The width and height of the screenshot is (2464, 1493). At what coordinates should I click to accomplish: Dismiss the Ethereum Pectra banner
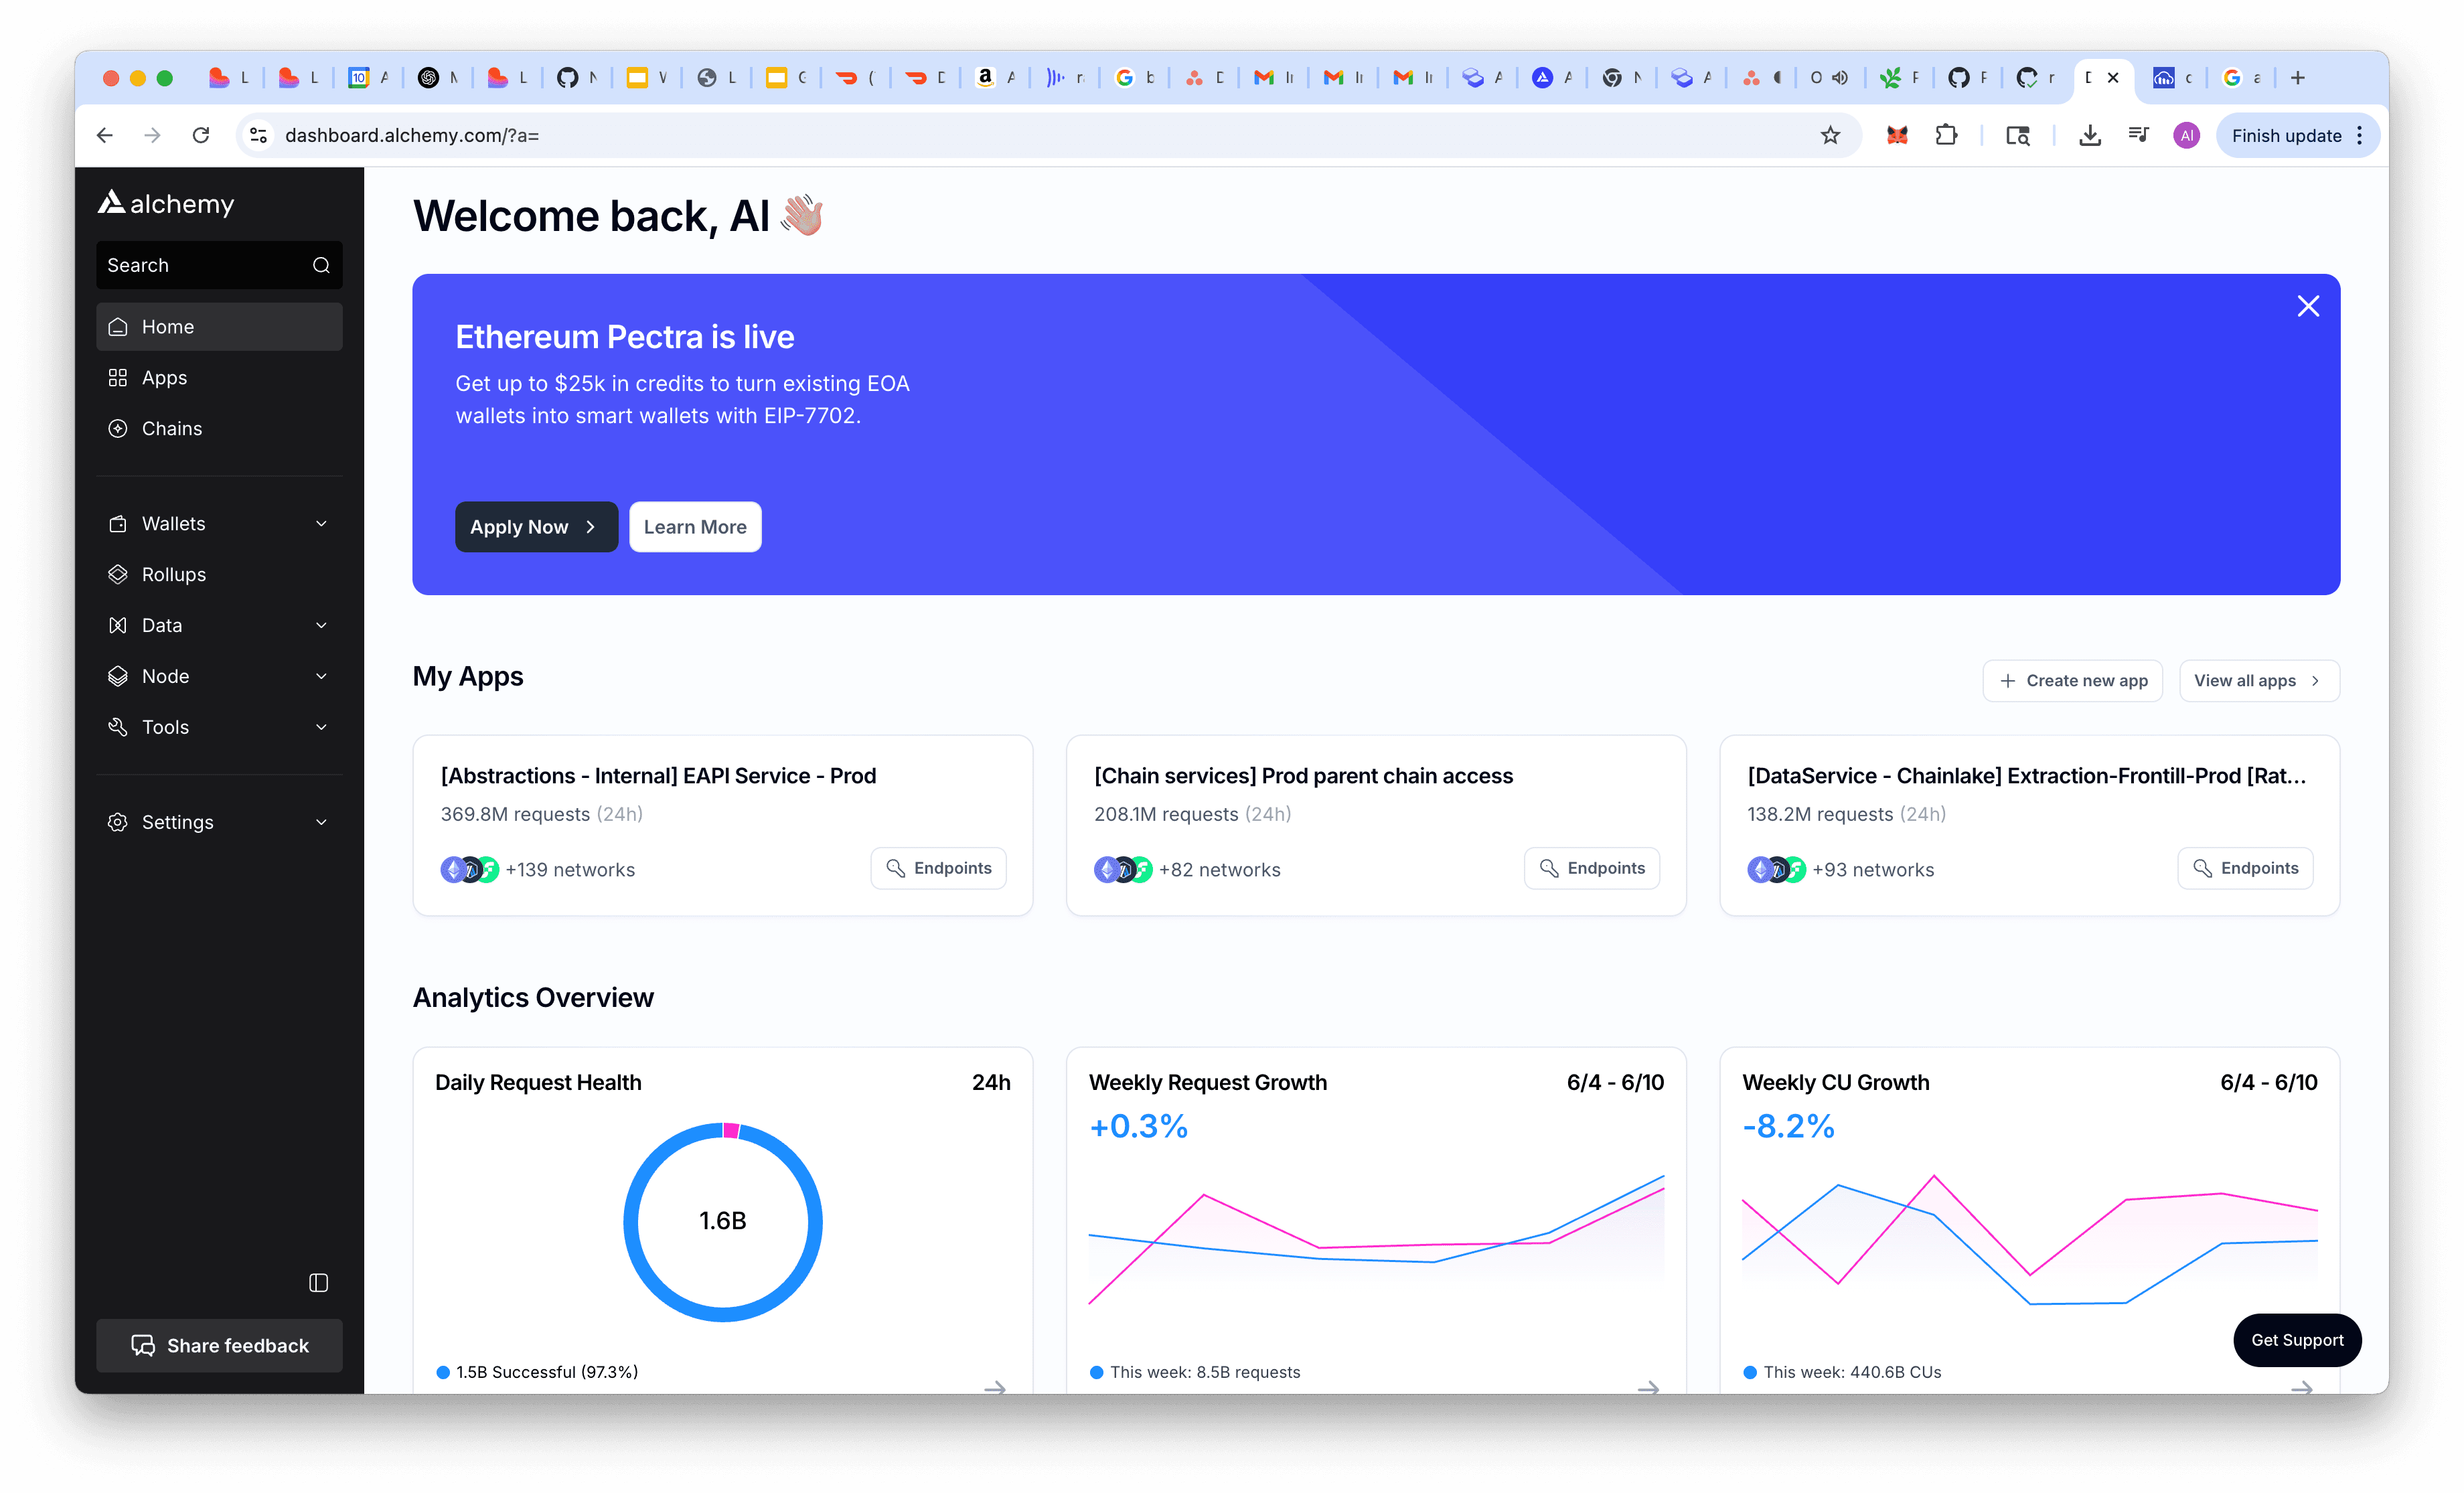[x=2308, y=306]
